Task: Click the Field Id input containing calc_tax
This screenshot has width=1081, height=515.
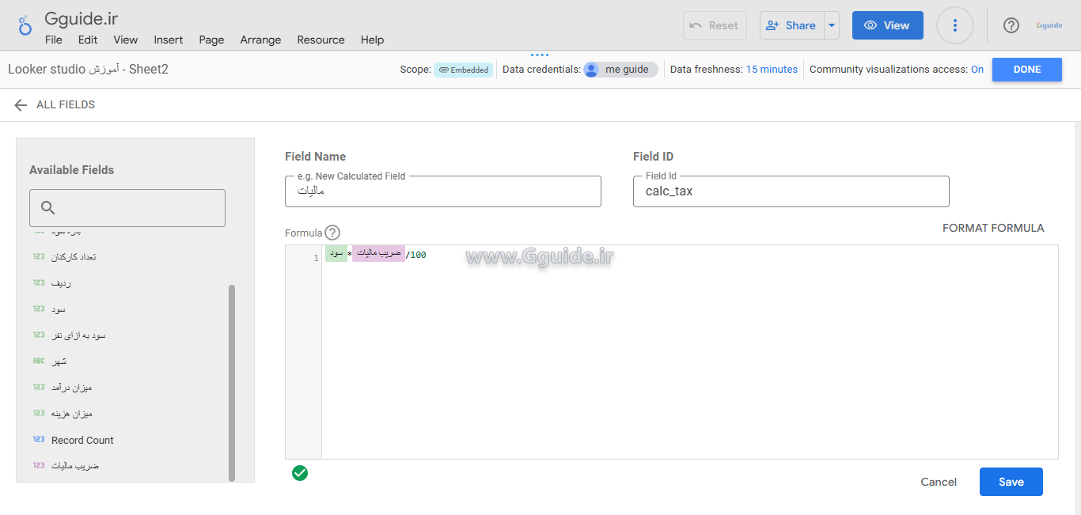Action: pyautogui.click(x=791, y=191)
